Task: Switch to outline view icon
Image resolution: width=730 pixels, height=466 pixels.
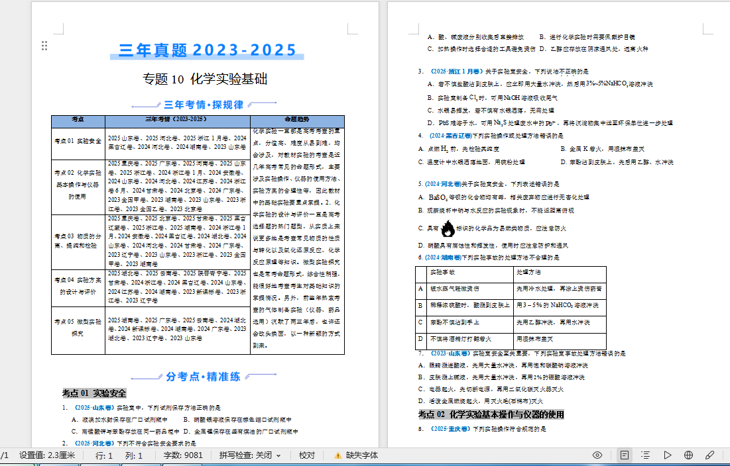Action: coord(645,455)
